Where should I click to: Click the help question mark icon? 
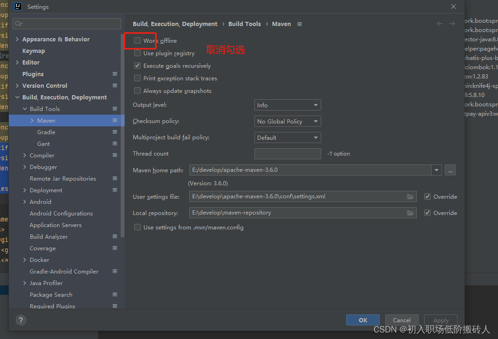coord(21,320)
